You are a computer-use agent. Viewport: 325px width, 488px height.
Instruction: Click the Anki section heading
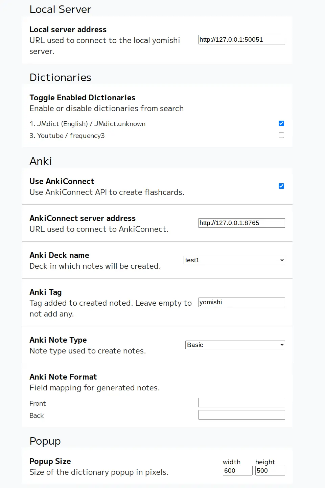41,161
